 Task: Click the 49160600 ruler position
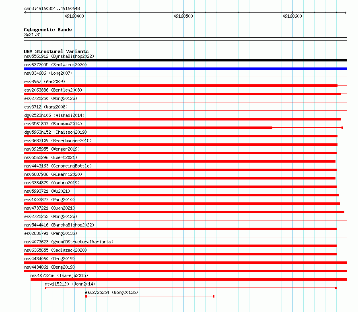[x=292, y=16]
